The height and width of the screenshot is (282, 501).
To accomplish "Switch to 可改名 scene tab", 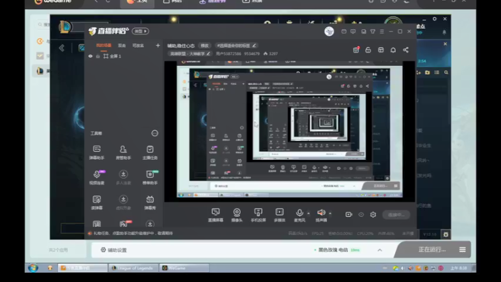I will pos(138,46).
